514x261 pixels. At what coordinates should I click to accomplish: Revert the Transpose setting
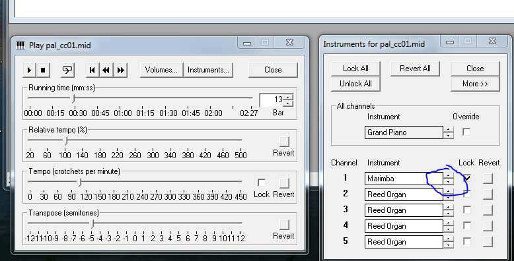coord(284,224)
